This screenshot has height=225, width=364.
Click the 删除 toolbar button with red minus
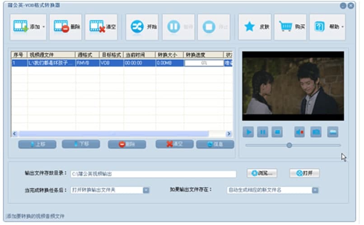click(65, 27)
